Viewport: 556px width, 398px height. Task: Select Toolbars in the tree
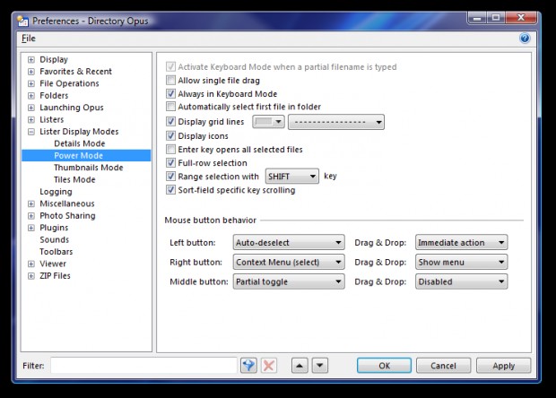pos(56,252)
